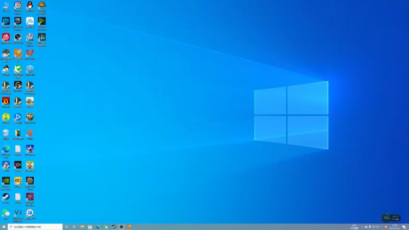Image resolution: width=409 pixels, height=230 pixels.
Task: Launch Ubisoft Connect from the desktop
Action: point(18,5)
